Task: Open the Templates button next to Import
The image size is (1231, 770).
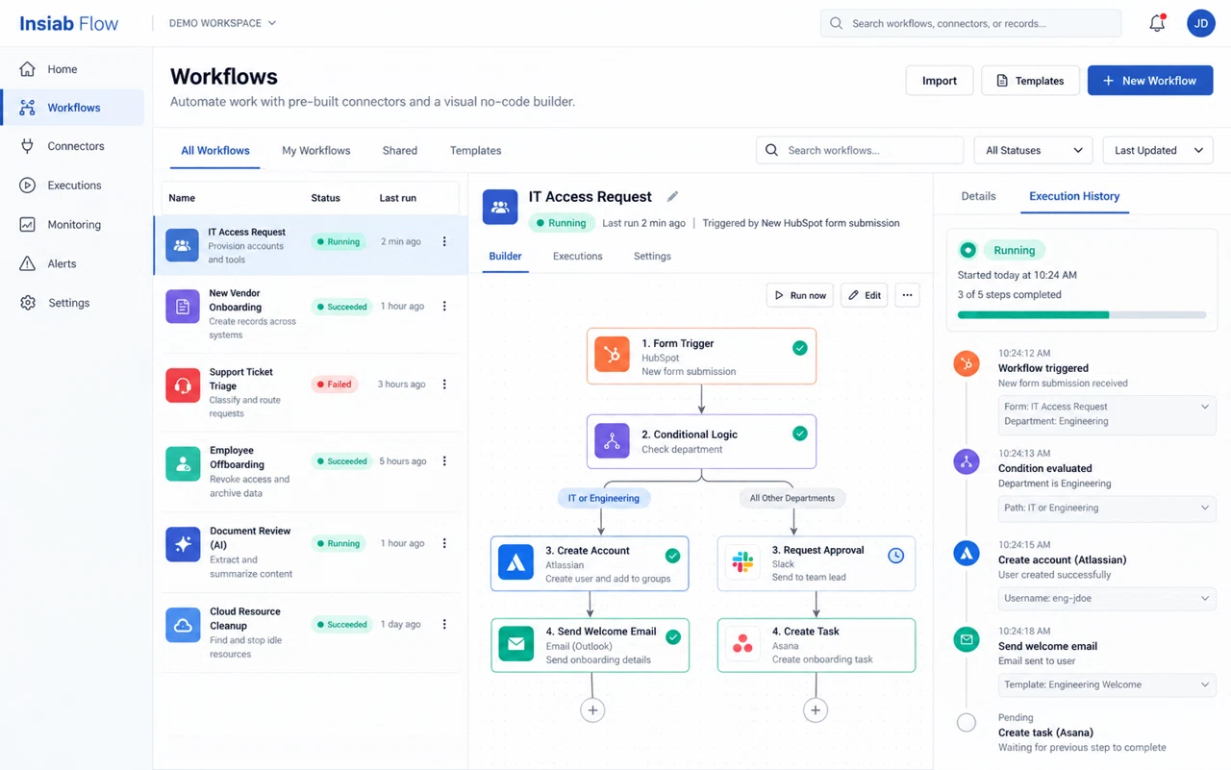Action: tap(1030, 81)
